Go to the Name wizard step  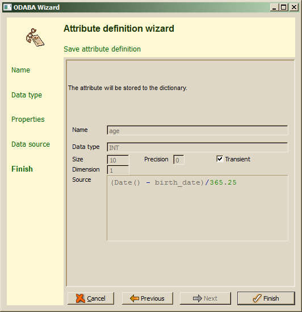(21, 70)
